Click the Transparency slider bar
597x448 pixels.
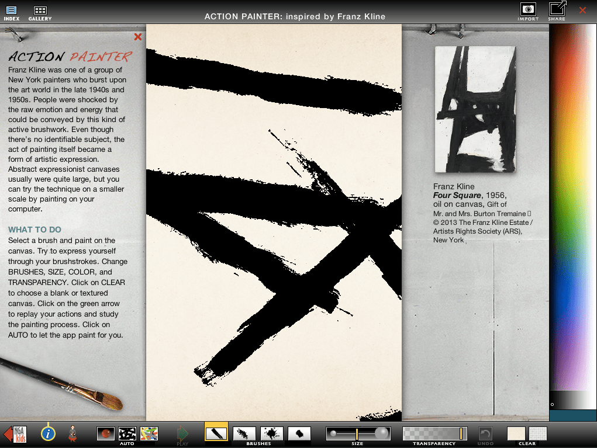click(x=434, y=433)
